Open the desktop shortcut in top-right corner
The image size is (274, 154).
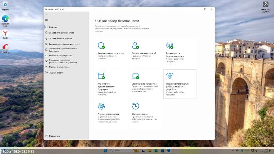266,7
